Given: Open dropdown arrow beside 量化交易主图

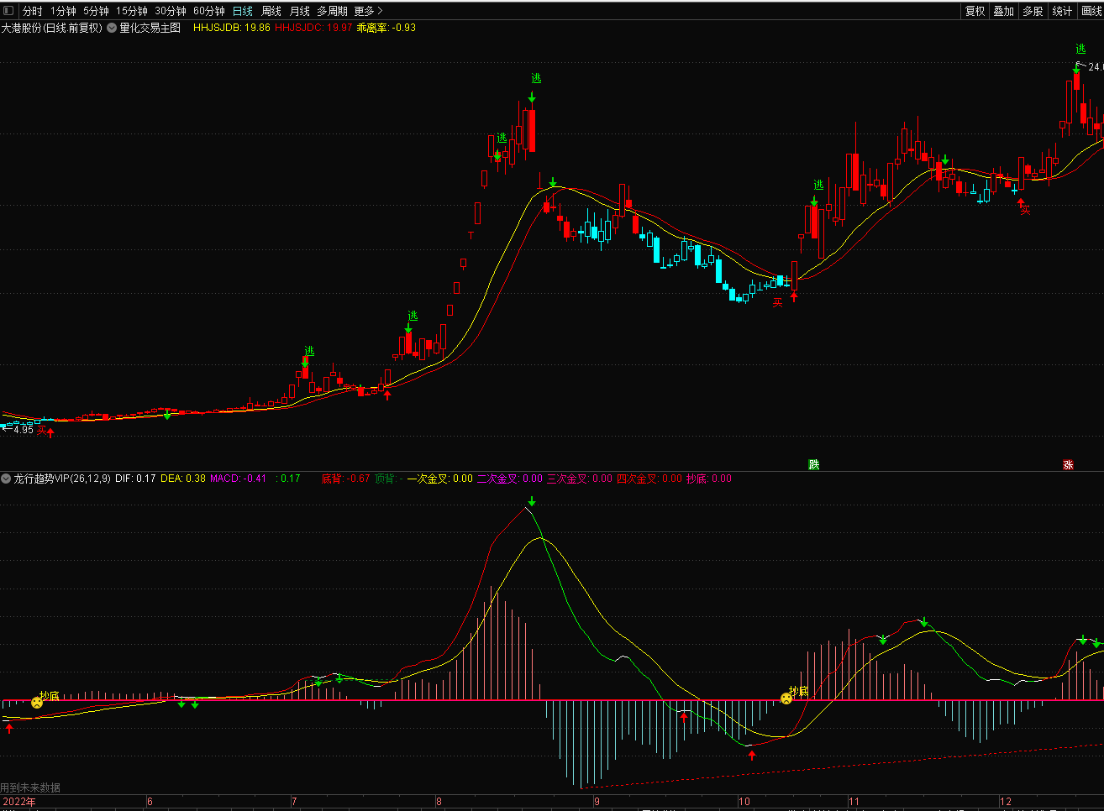Looking at the screenshot, I should pyautogui.click(x=112, y=28).
